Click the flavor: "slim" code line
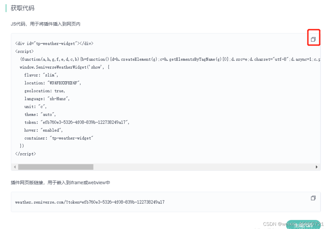Image resolution: width=328 pixels, height=229 pixels. [x=41, y=75]
